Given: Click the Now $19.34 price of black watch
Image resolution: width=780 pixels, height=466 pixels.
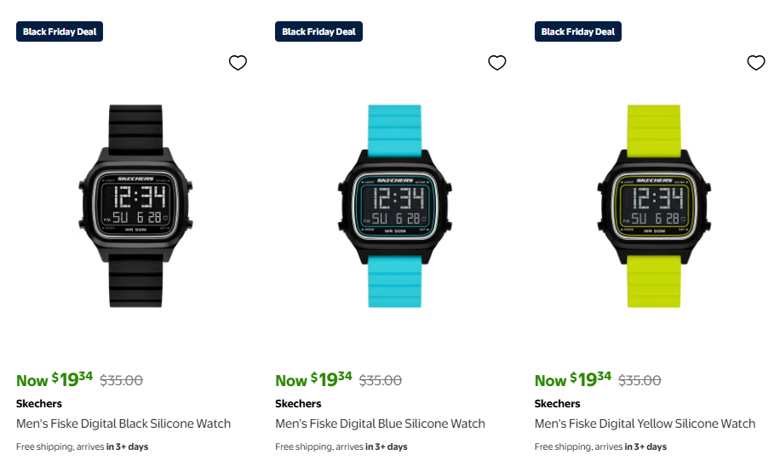Looking at the screenshot, I should pyautogui.click(x=54, y=379).
